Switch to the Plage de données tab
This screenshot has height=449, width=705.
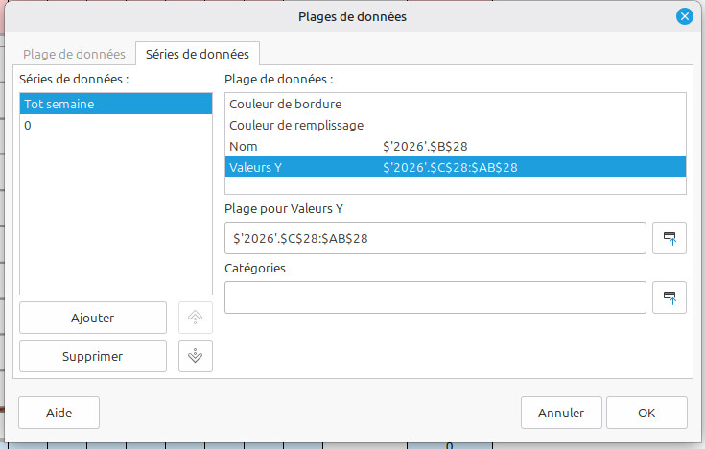pos(74,54)
